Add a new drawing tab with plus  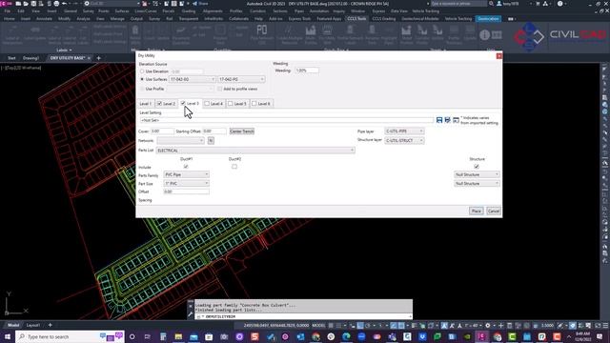98,58
